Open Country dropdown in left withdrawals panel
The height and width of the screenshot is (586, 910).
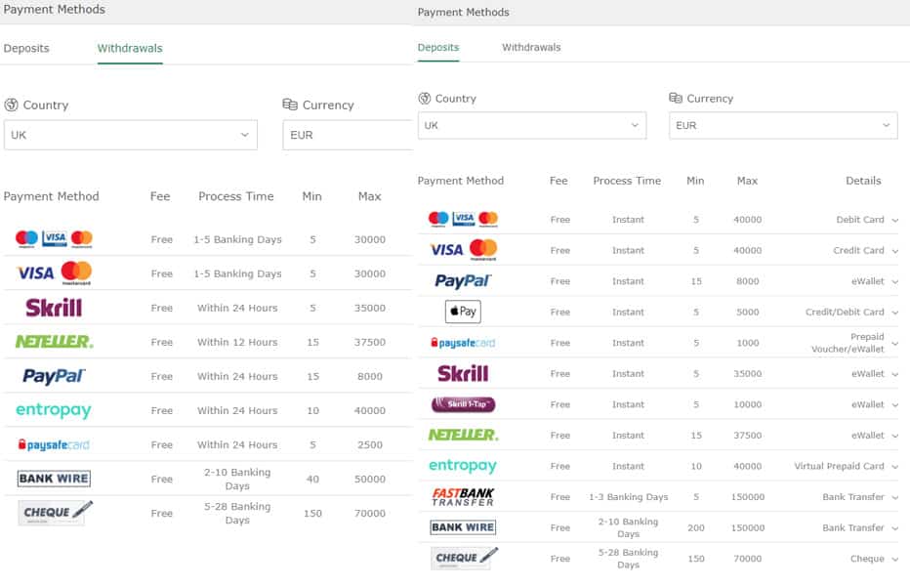pos(131,135)
